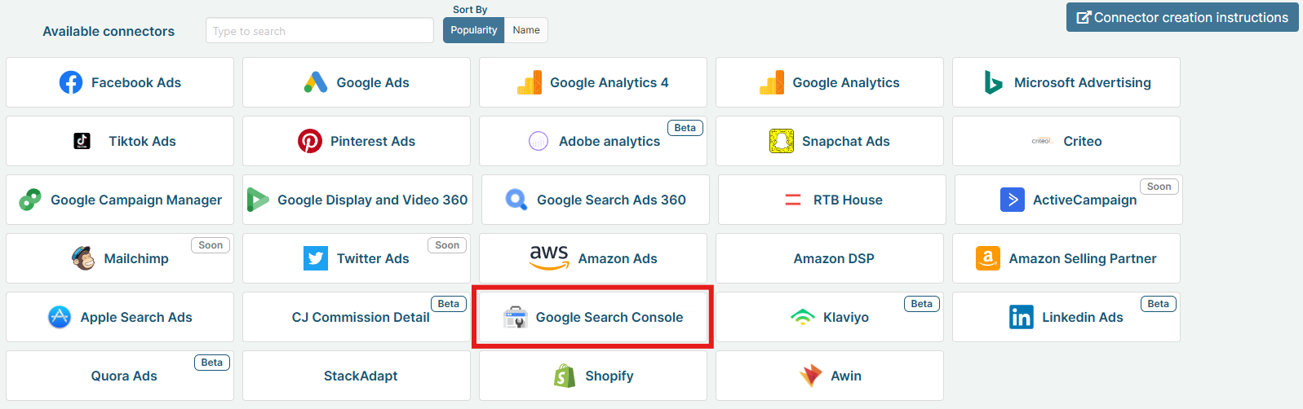This screenshot has height=409, width=1303.
Task: Click the Klaviyo logo icon
Action: click(803, 317)
